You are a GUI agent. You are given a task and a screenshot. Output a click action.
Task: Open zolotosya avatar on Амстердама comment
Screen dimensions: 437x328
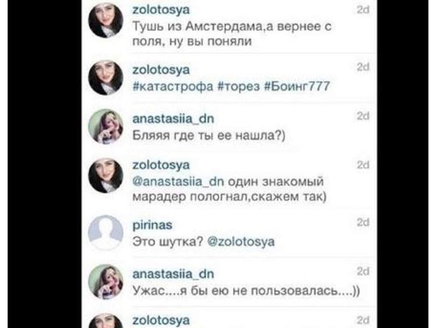(105, 20)
